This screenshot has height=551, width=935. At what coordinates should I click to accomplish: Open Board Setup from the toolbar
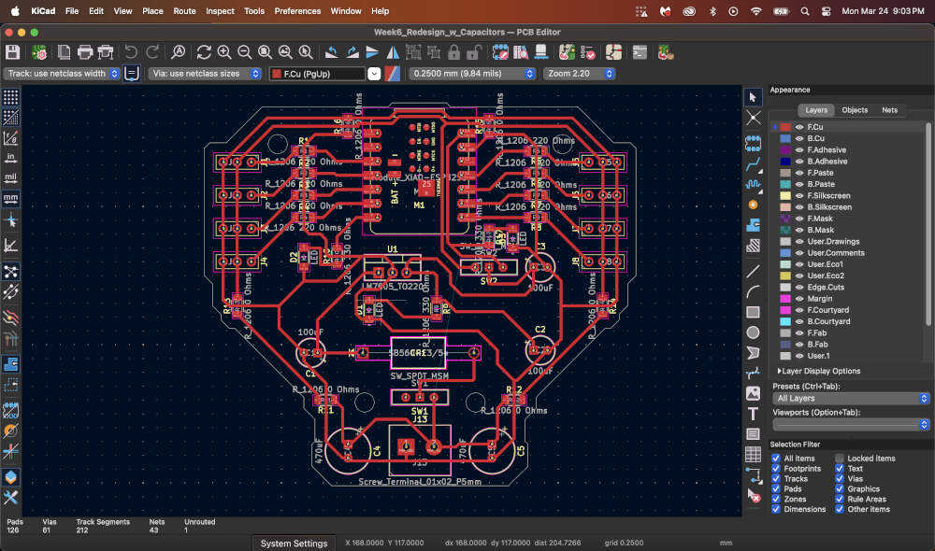[x=40, y=52]
